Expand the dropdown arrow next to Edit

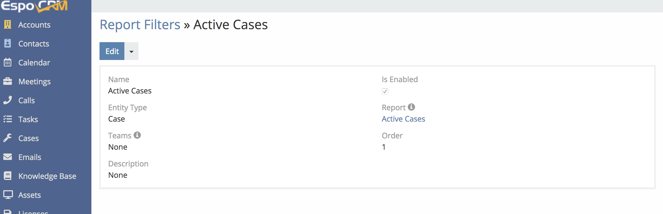point(131,51)
